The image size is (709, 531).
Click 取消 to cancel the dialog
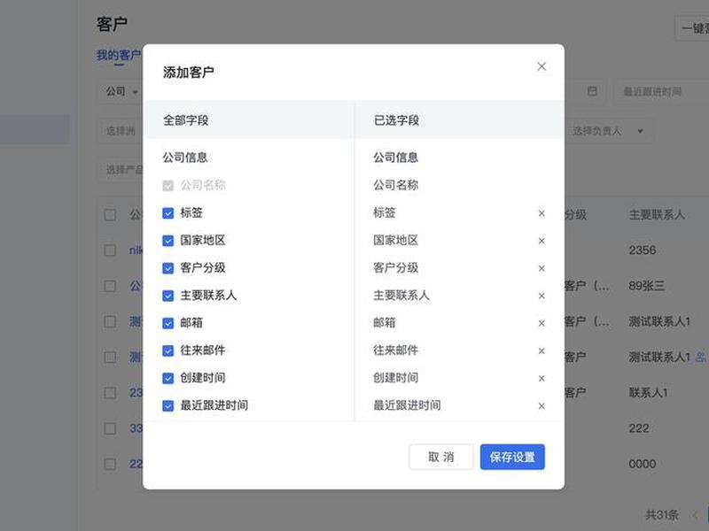(x=440, y=457)
